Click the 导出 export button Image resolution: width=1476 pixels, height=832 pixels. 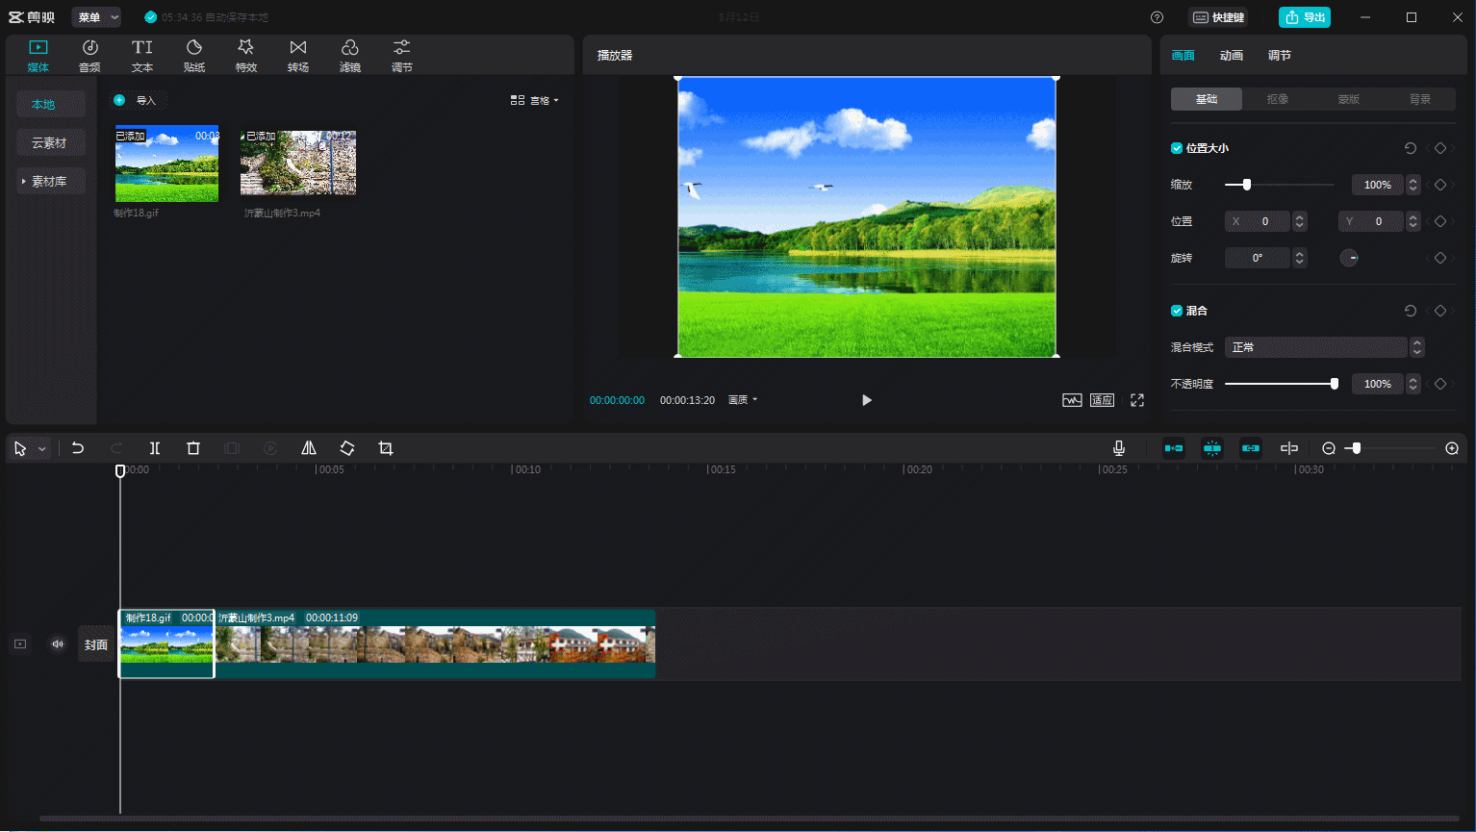pos(1305,17)
